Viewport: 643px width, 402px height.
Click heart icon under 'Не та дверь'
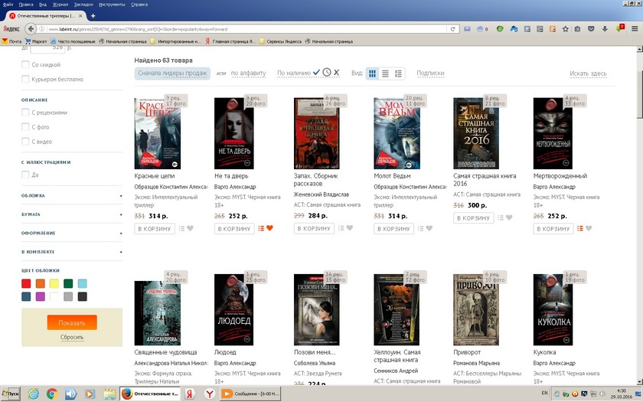tap(269, 228)
